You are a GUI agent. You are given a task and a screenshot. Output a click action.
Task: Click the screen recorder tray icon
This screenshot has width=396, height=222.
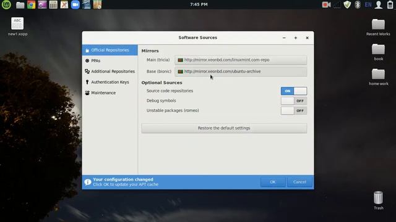326,5
